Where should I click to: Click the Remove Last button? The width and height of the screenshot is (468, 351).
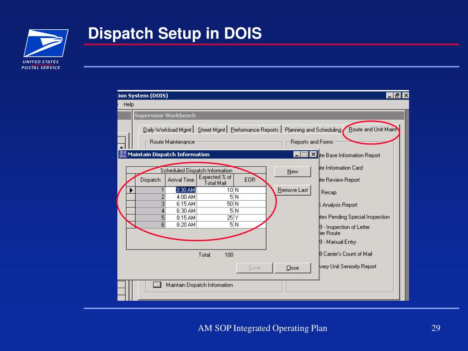coord(292,190)
